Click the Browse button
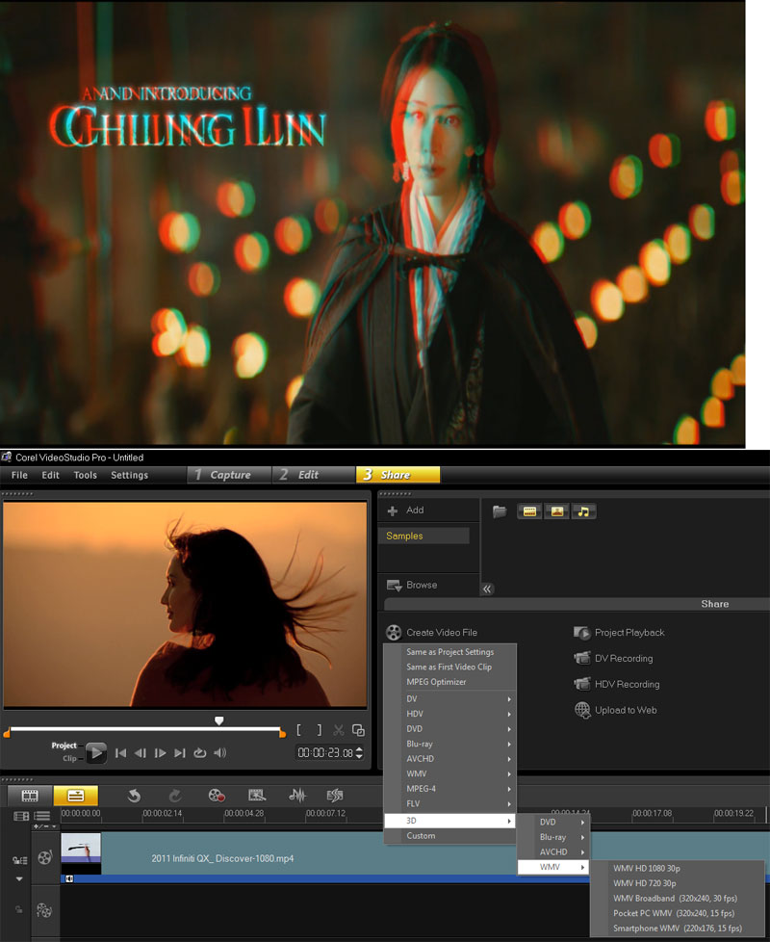This screenshot has height=942, width=770. (412, 586)
